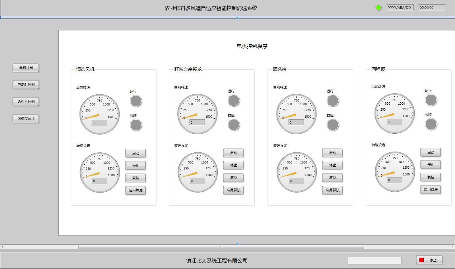Click the 清选风机 转速设定 numeric value box
This screenshot has width=455, height=269.
point(100,181)
